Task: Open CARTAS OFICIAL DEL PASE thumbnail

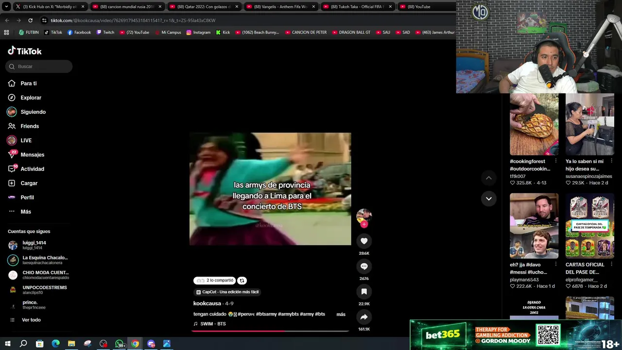Action: point(590,226)
